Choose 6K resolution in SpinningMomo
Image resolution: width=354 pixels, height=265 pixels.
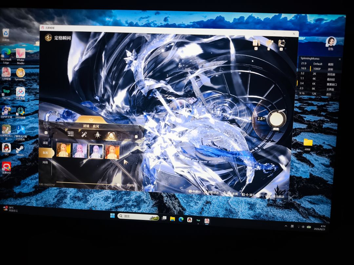(314, 84)
